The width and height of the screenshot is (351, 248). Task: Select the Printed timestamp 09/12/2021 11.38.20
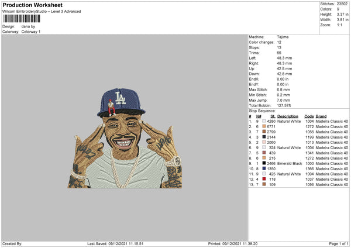240,244
